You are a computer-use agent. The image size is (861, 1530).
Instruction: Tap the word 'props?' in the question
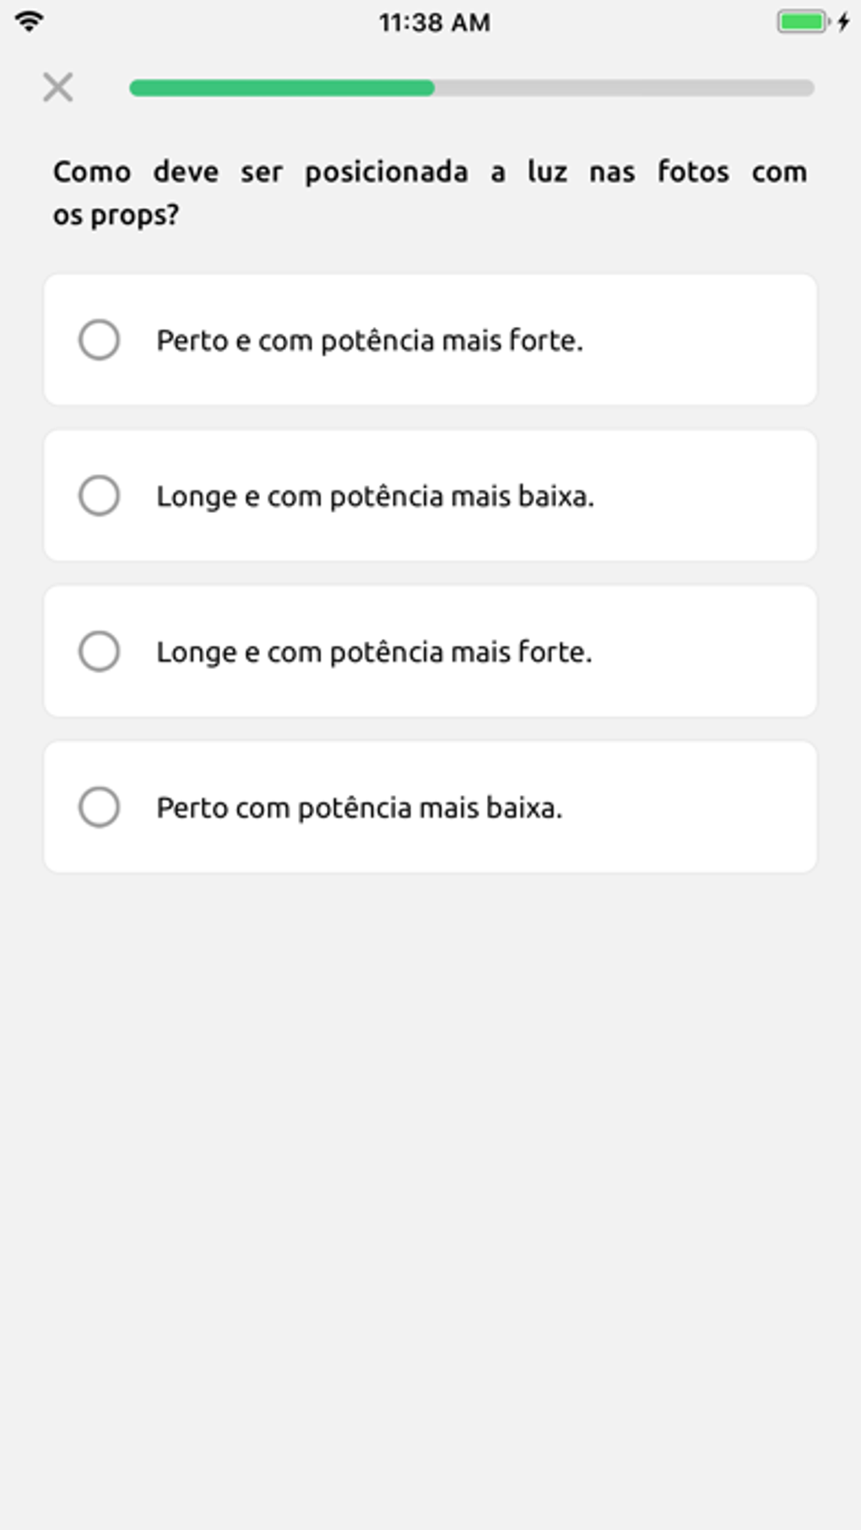point(135,215)
